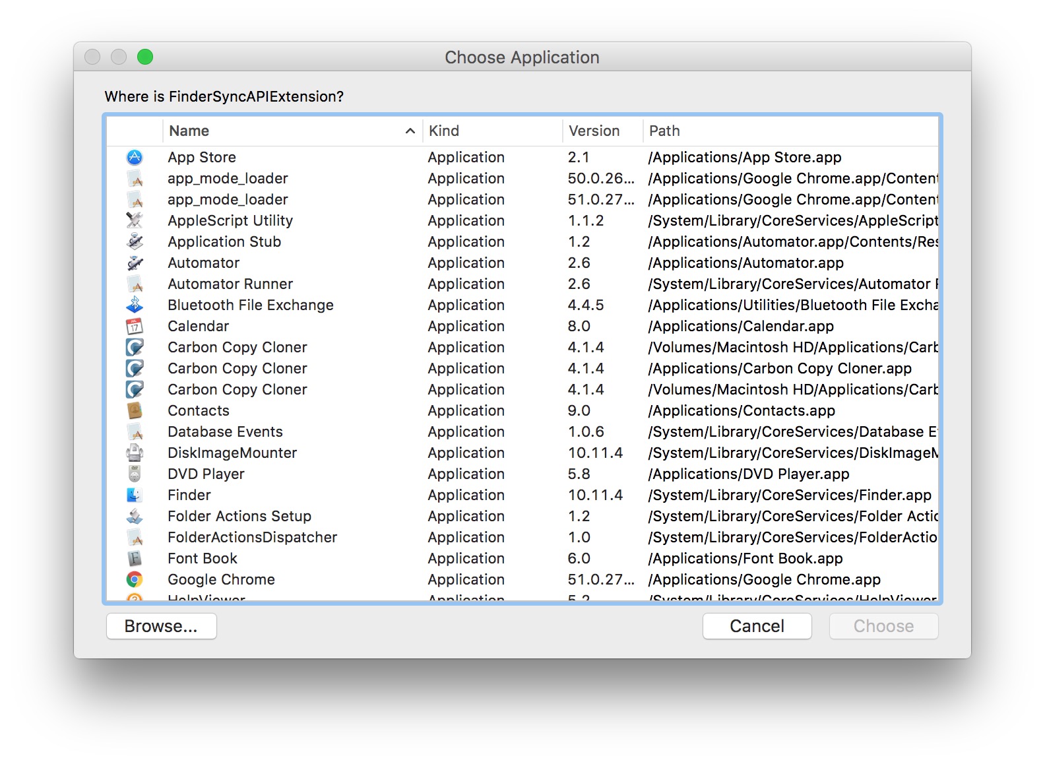The image size is (1045, 764).
Task: Click path /Applications/Google Chrome.app
Action: pos(764,579)
